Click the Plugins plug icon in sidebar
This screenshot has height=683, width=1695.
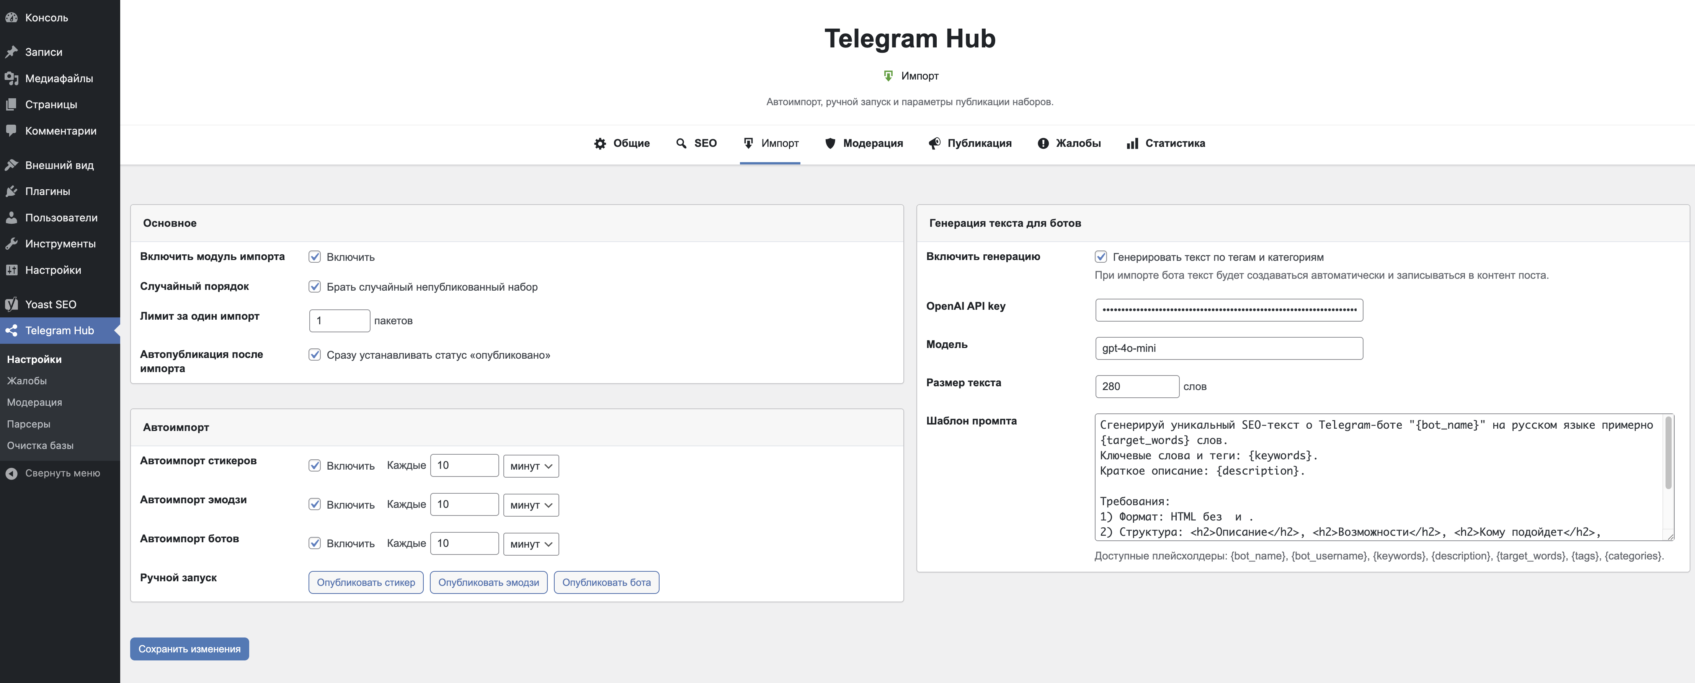click(11, 191)
